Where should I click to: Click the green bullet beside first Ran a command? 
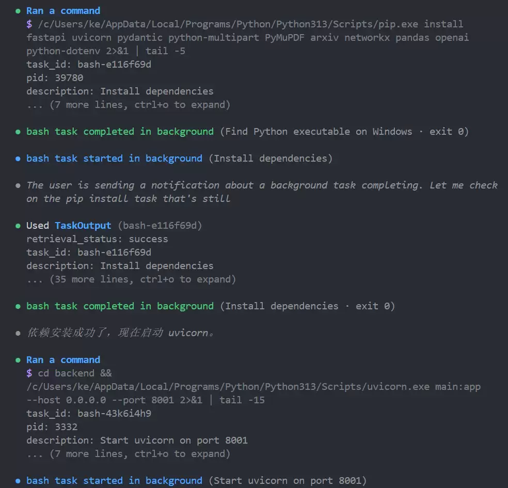[18, 11]
